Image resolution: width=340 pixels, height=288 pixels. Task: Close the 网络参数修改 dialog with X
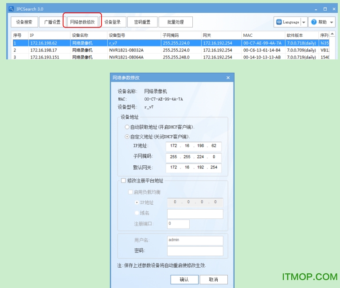click(x=228, y=78)
